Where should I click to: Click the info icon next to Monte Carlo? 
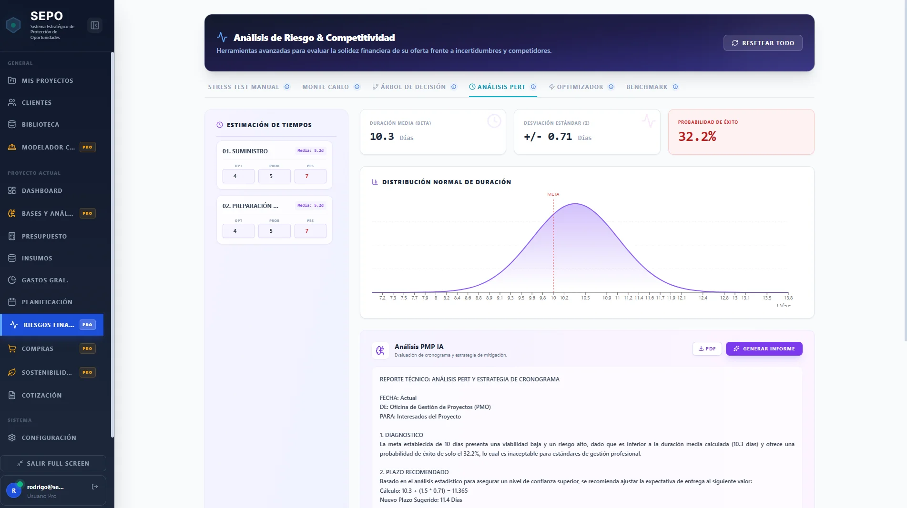pos(357,87)
